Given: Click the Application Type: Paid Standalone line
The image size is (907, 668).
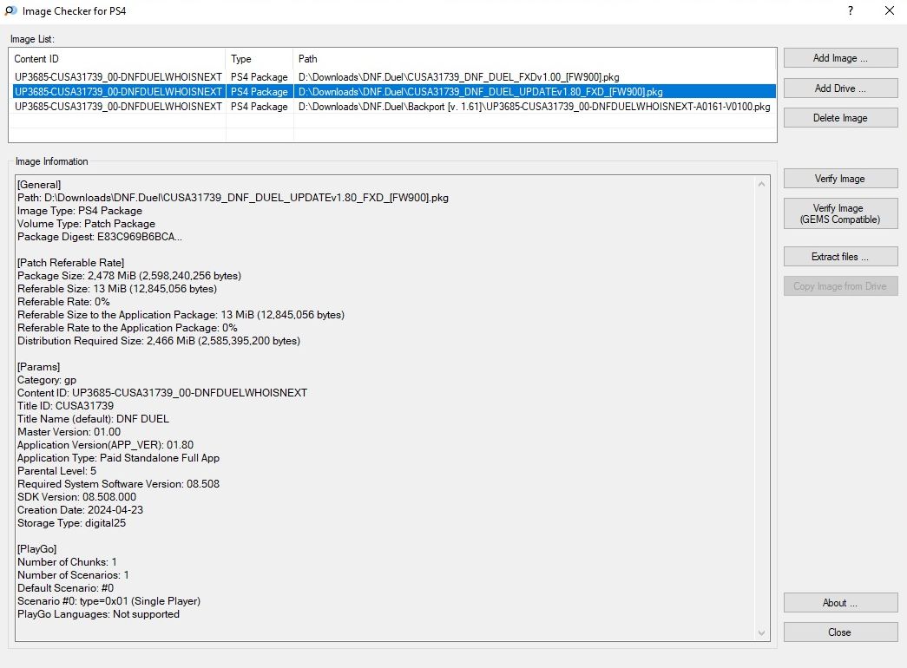Looking at the screenshot, I should tap(119, 458).
